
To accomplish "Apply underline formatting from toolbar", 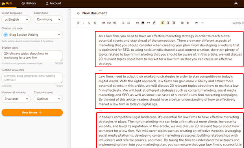I will 89,23.
